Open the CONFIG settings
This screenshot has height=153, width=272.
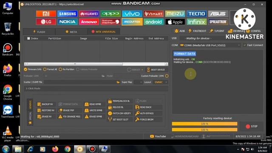tap(253, 31)
